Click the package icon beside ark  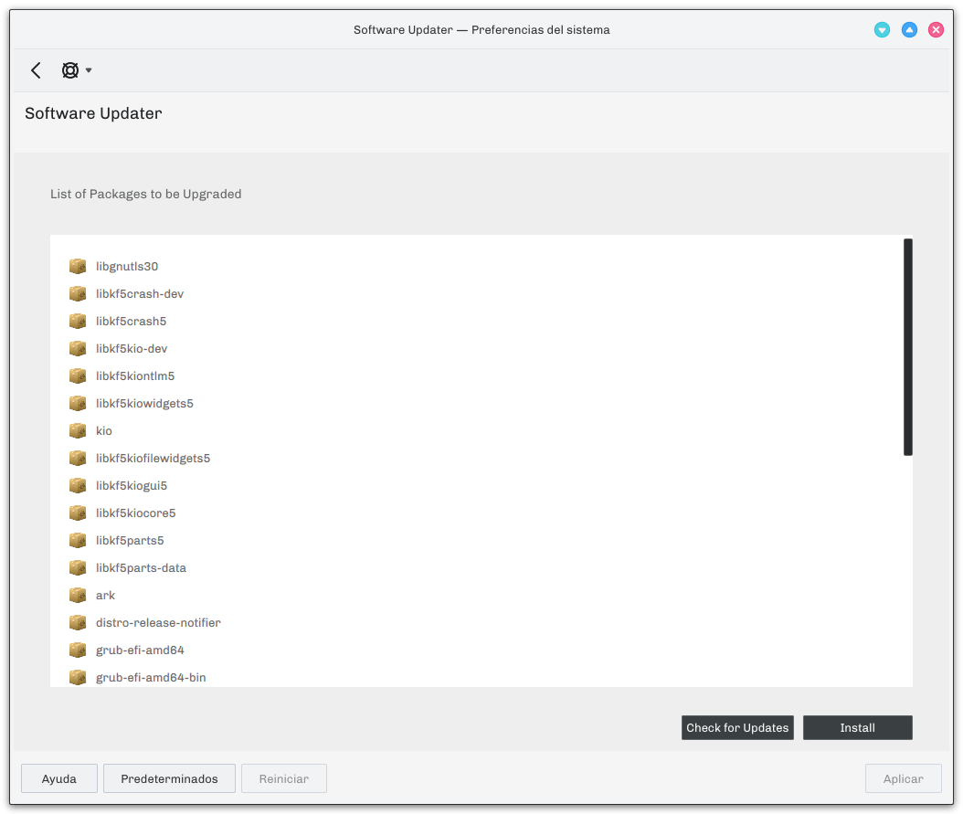point(78,596)
